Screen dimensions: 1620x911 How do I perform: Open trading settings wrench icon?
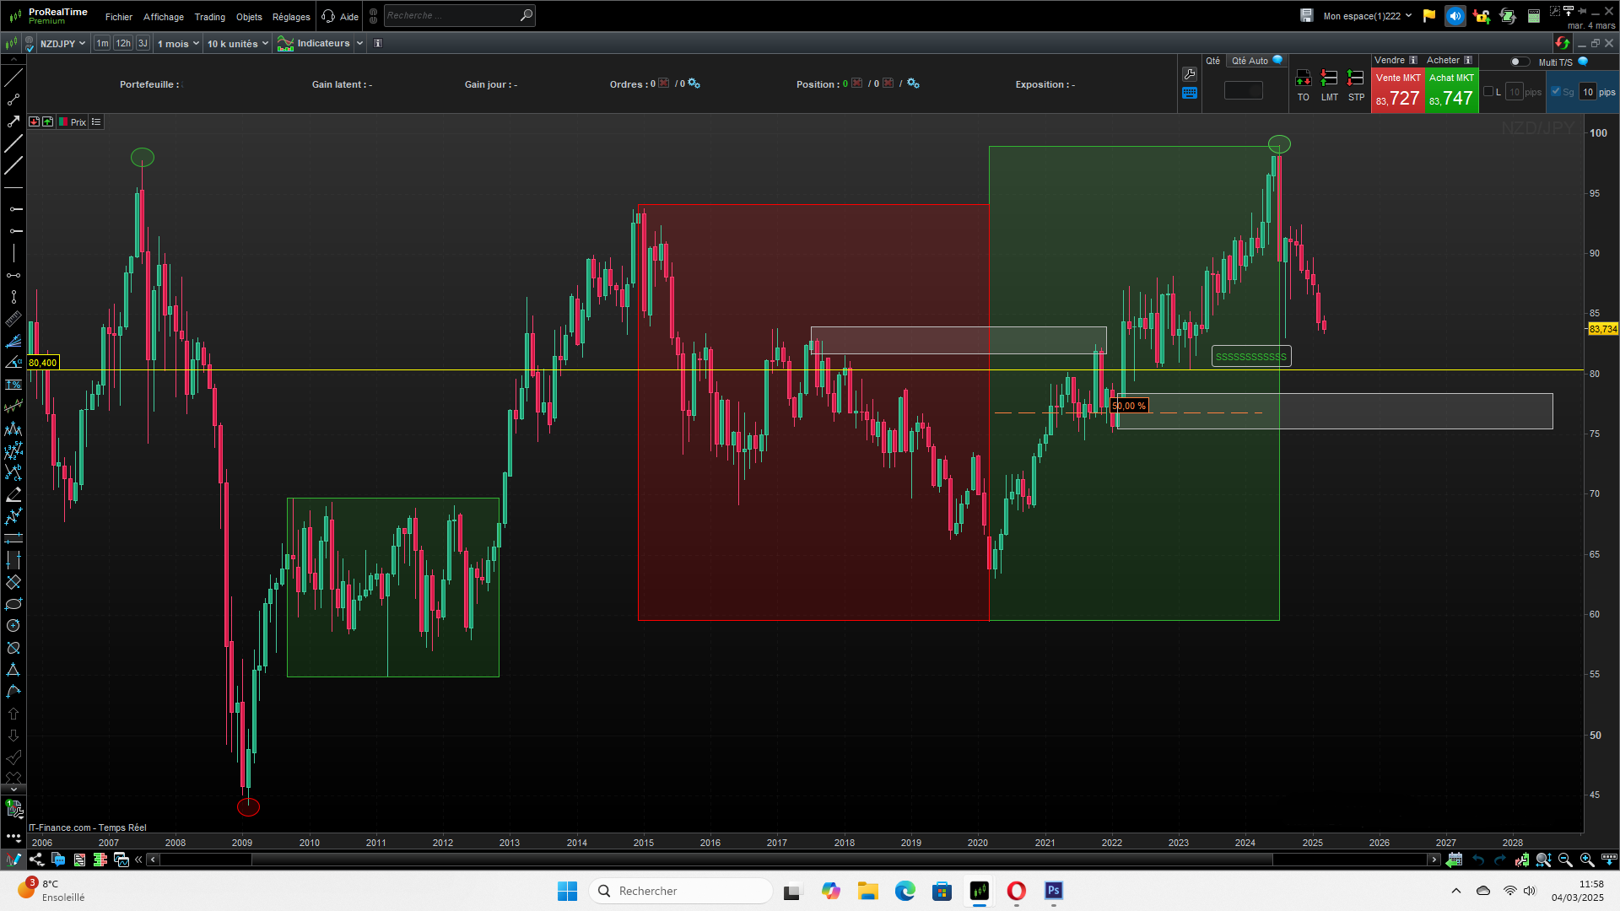(x=1190, y=74)
